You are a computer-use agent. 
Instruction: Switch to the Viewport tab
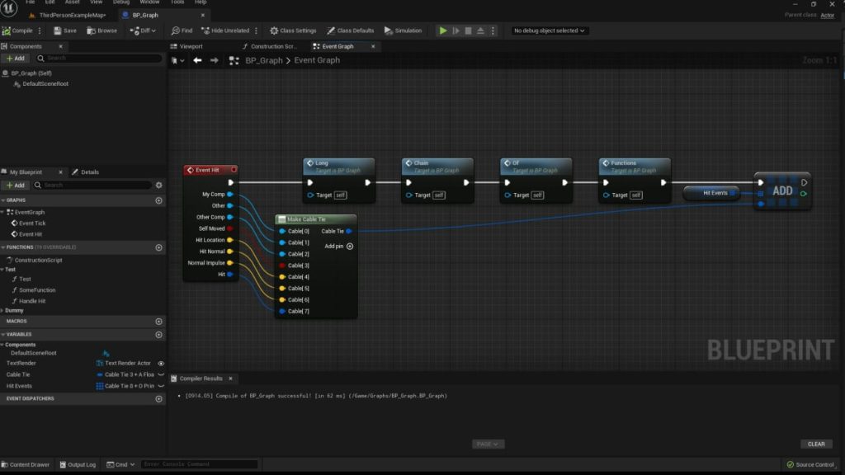[x=187, y=46]
